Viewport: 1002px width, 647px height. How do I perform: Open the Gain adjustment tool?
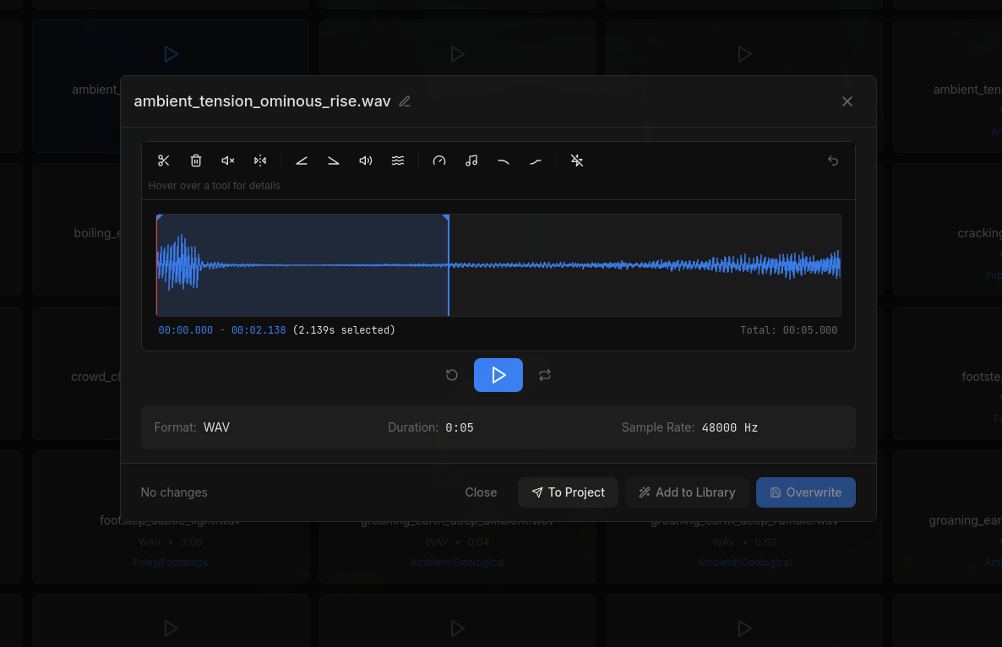365,160
